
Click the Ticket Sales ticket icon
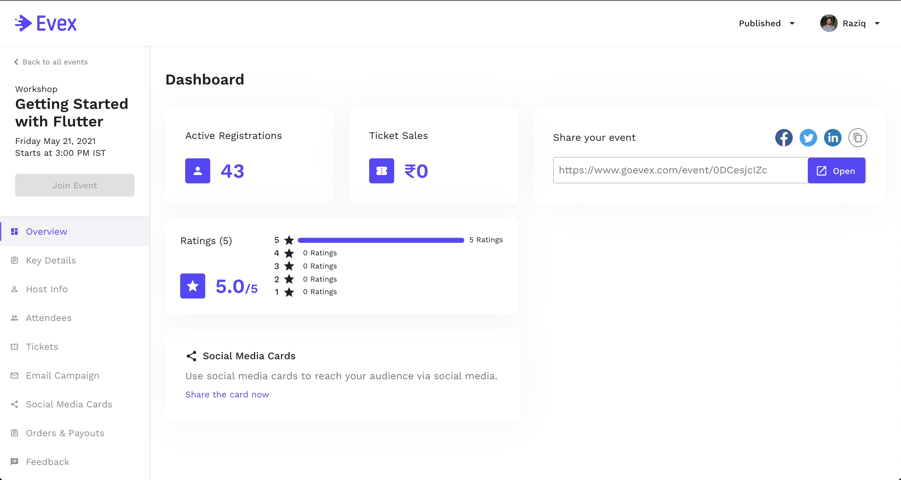pos(382,171)
